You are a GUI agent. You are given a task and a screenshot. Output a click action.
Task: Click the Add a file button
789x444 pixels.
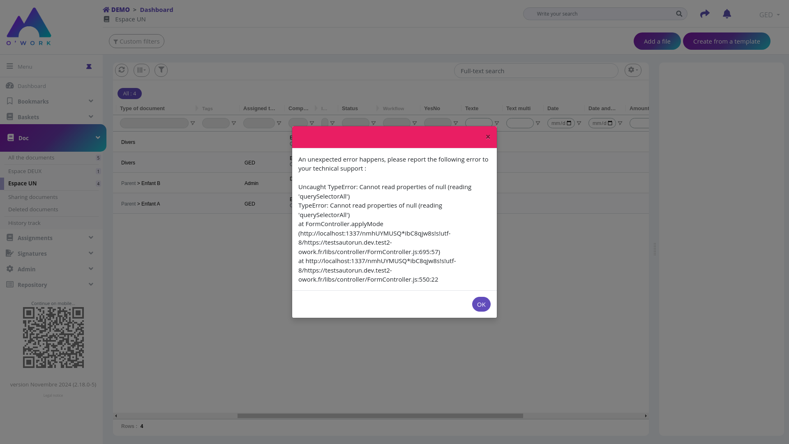coord(657,41)
